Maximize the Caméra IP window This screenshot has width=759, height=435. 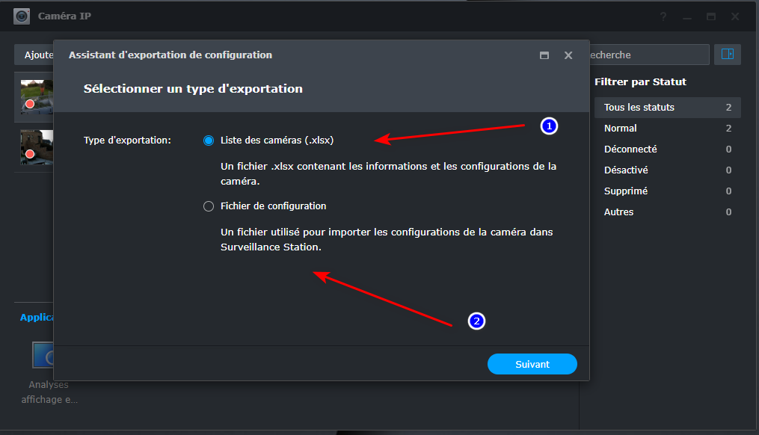pos(711,16)
